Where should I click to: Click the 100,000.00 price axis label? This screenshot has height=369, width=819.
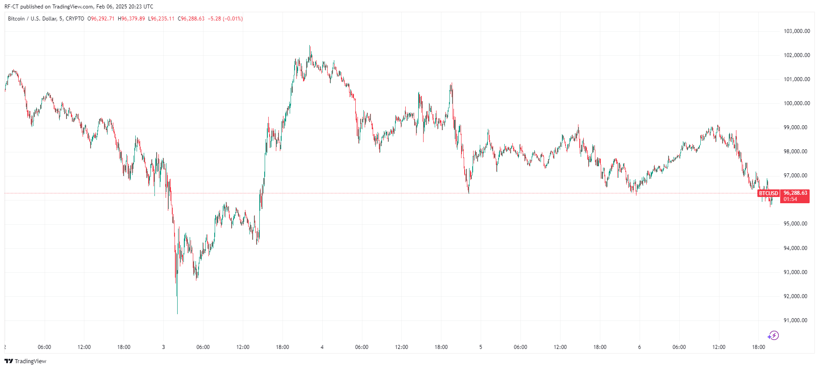point(797,103)
